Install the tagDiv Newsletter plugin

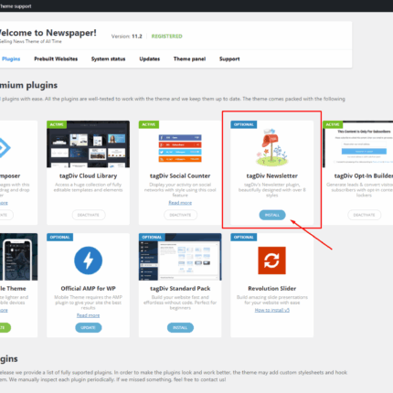pyautogui.click(x=272, y=215)
